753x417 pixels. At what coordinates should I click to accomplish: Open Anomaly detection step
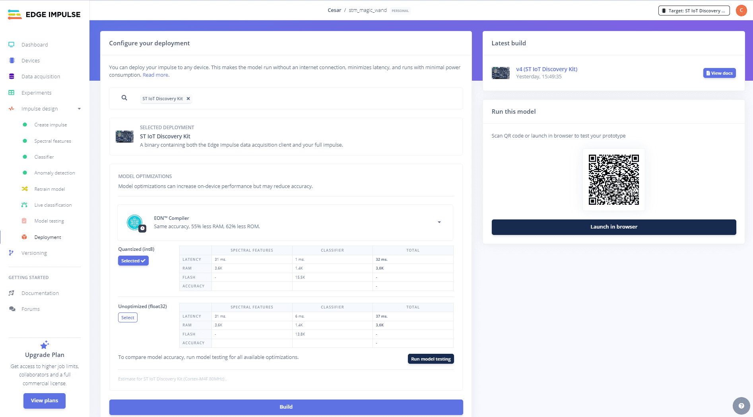pos(54,173)
